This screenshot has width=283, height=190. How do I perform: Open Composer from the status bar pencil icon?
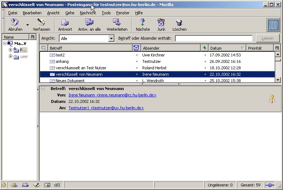36,185
